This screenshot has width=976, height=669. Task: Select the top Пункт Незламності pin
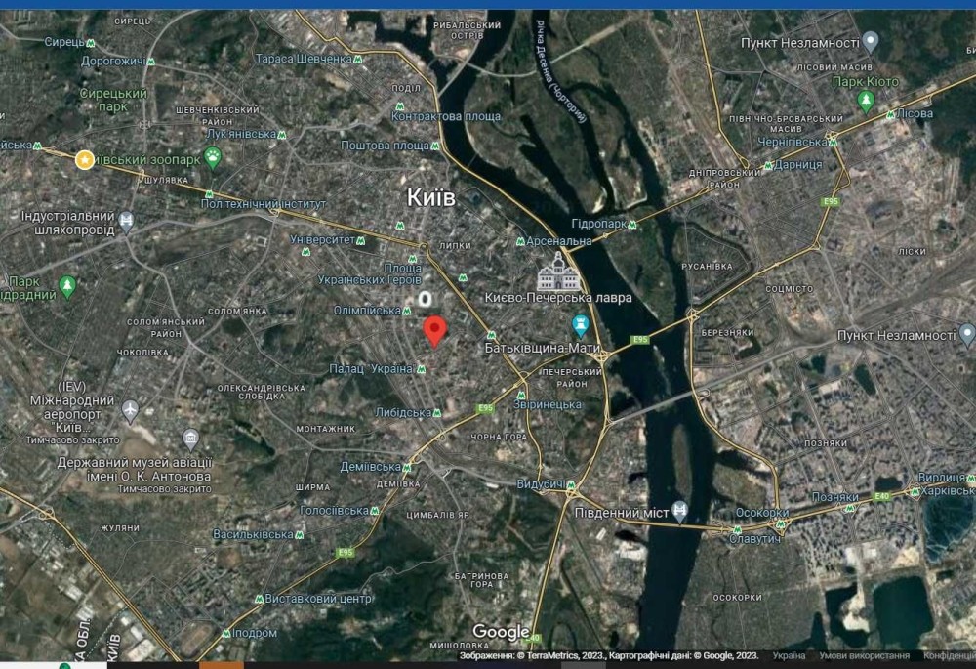(871, 42)
